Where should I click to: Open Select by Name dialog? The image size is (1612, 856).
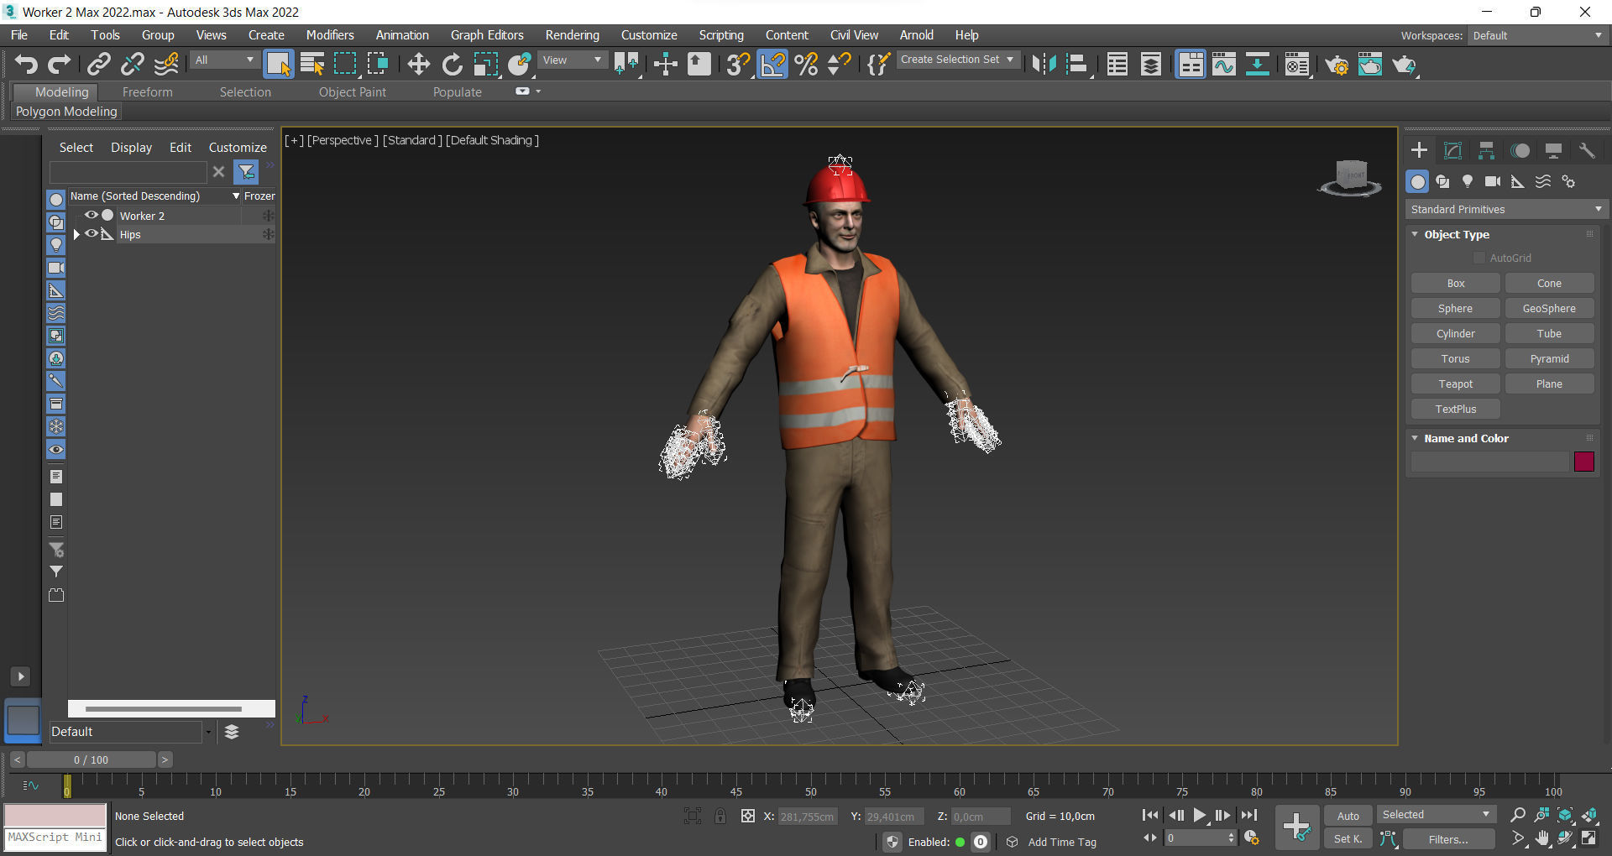coord(312,65)
